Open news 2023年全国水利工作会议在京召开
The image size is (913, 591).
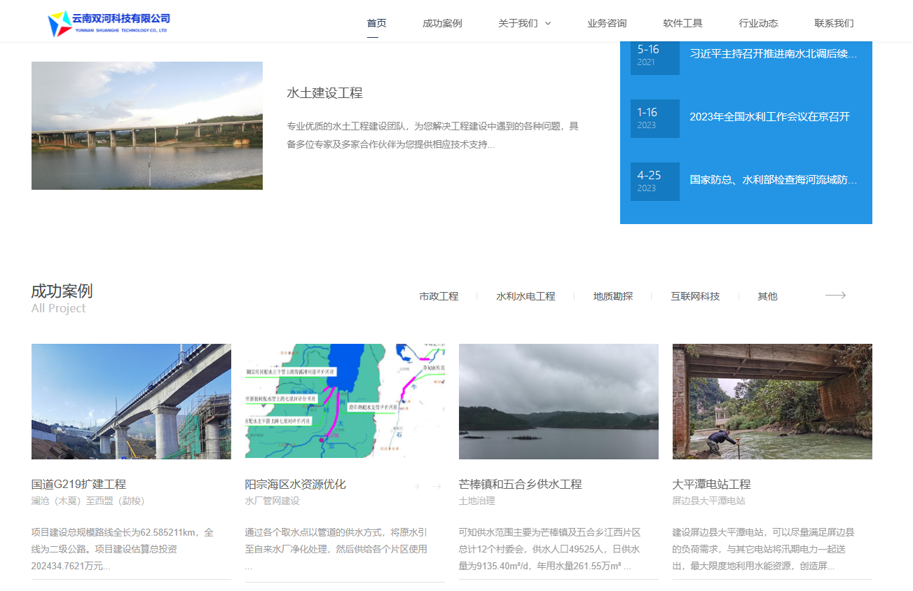coord(769,117)
